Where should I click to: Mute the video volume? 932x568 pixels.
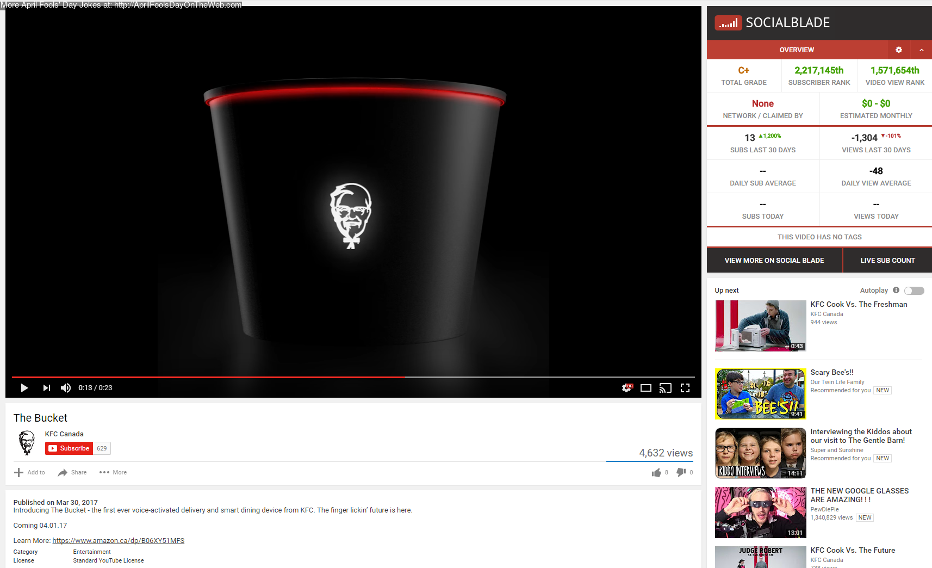click(66, 388)
